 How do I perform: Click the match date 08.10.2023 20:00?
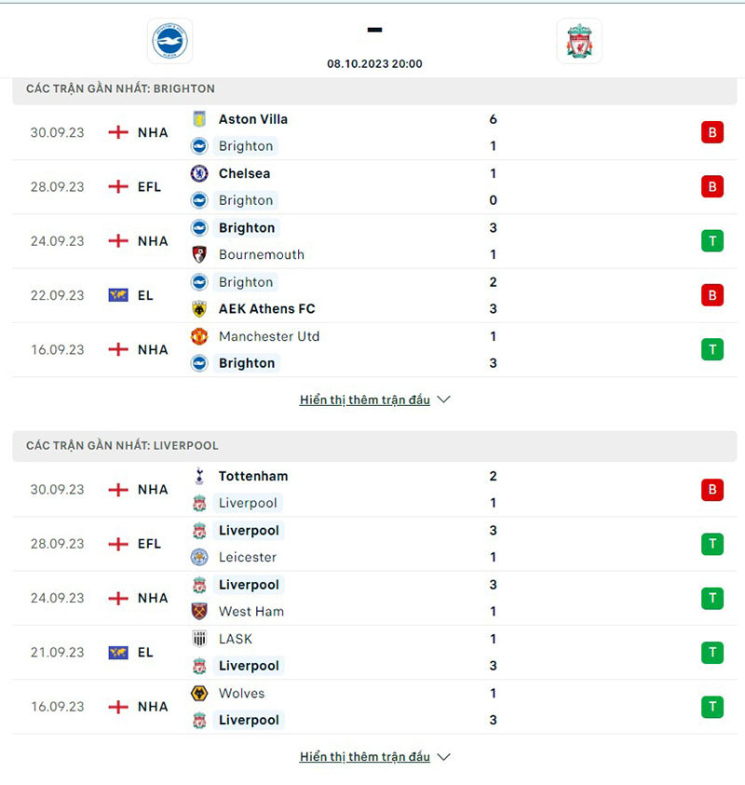click(373, 64)
